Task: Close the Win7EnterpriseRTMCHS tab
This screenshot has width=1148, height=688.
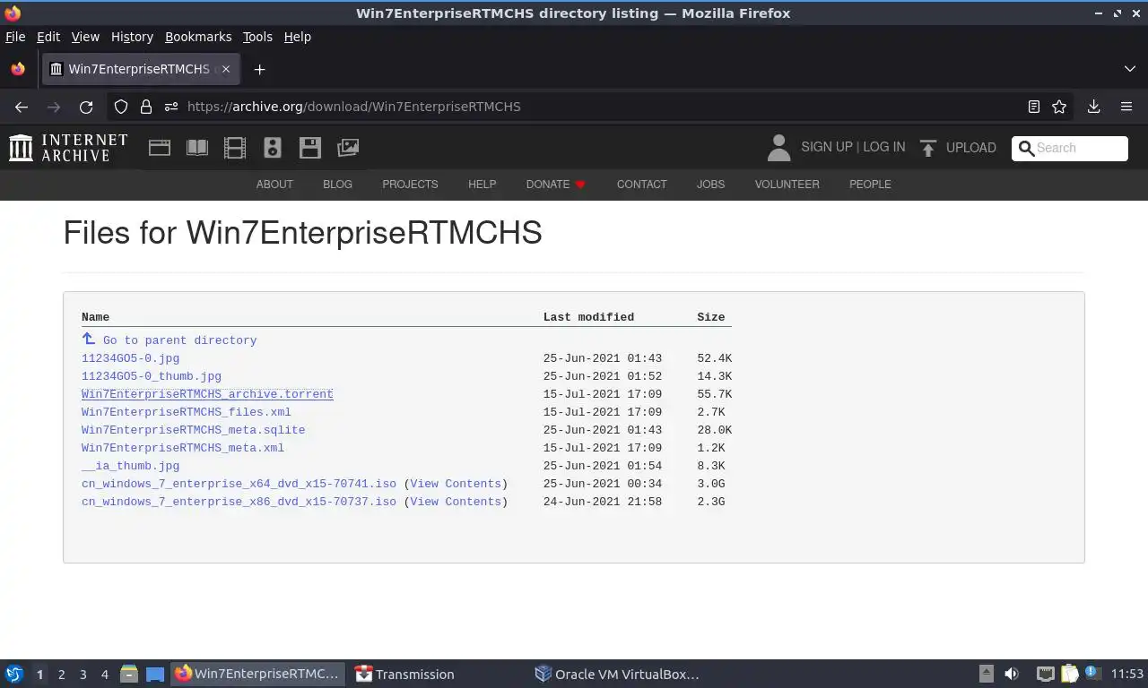Action: coord(226,69)
